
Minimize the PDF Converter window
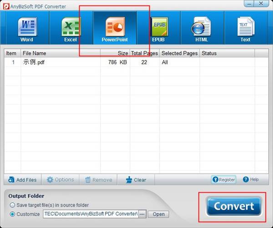[x=249, y=4]
